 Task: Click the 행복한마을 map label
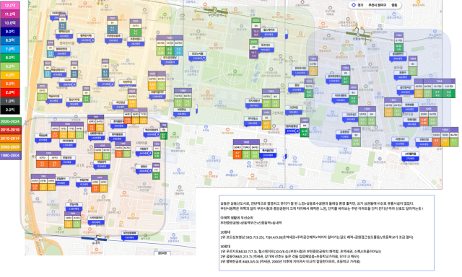tap(67, 43)
